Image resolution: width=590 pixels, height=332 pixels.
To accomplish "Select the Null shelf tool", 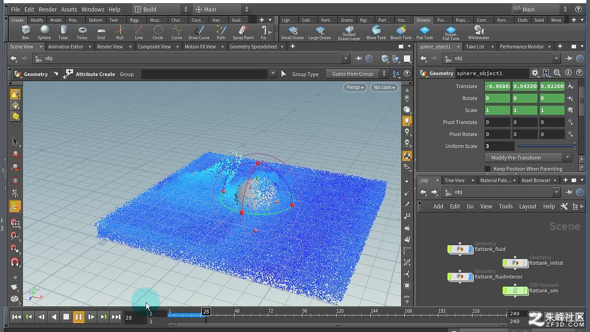I will [120, 32].
